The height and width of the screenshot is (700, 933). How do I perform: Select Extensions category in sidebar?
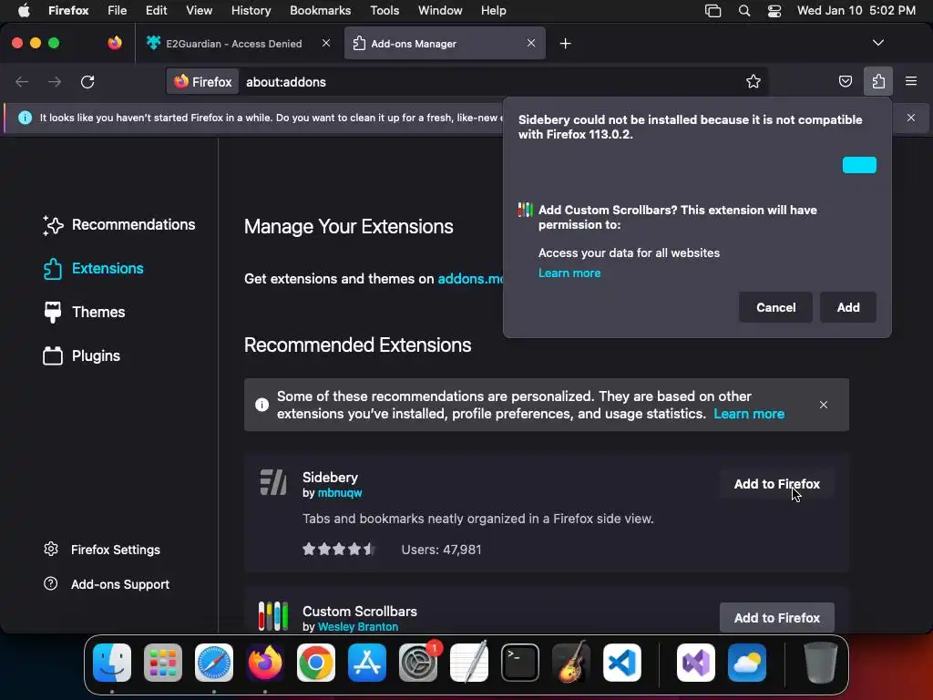pyautogui.click(x=94, y=269)
